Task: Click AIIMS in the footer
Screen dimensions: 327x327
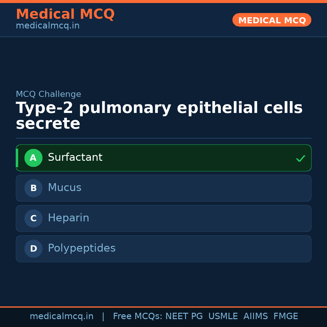Action: coord(256,316)
